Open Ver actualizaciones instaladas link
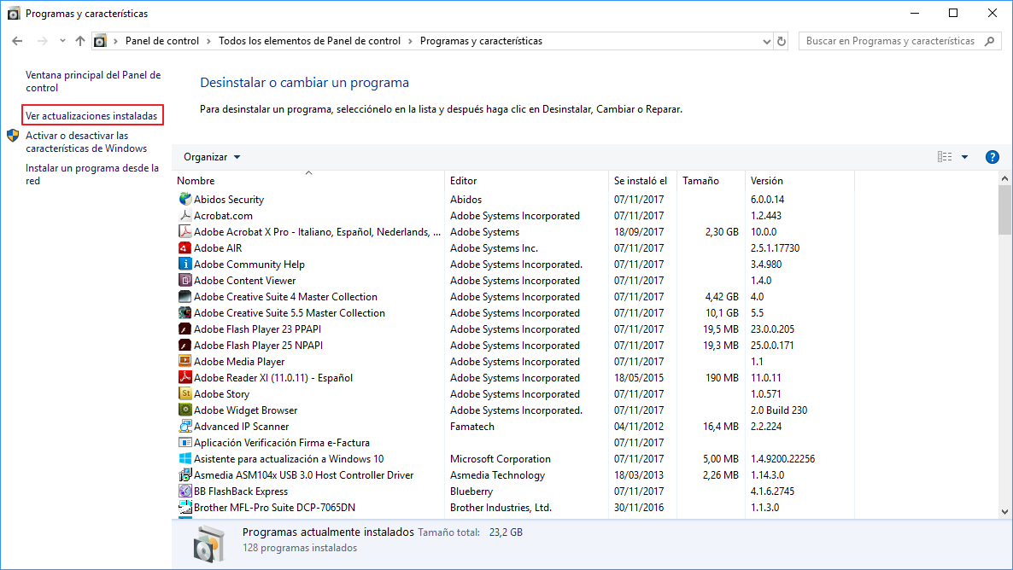This screenshot has width=1013, height=570. 91,115
